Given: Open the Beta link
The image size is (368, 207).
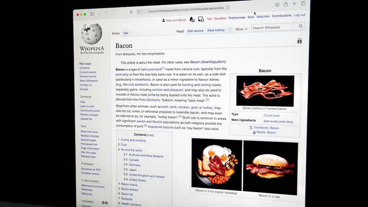Looking at the screenshot, I should tap(251, 17).
